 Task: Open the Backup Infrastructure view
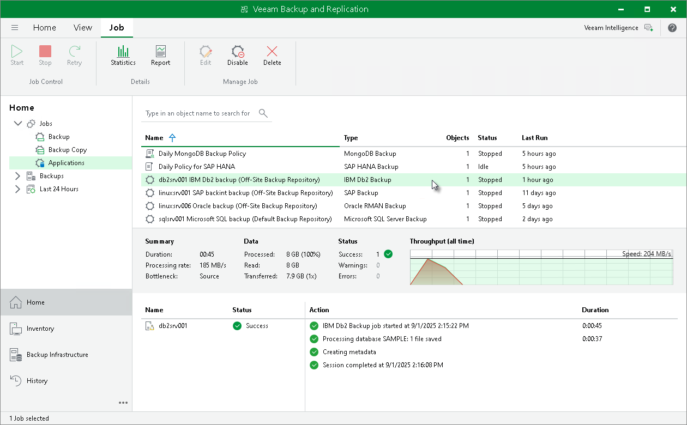pos(57,355)
